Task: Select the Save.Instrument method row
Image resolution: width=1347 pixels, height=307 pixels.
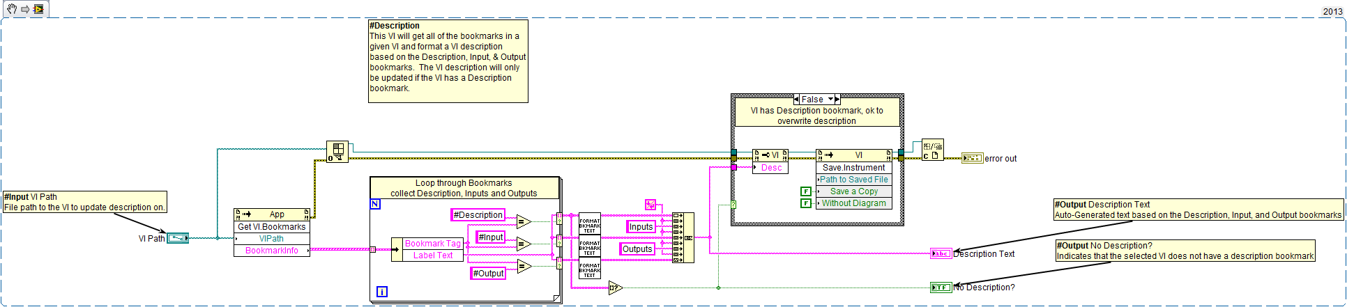Action: [853, 168]
